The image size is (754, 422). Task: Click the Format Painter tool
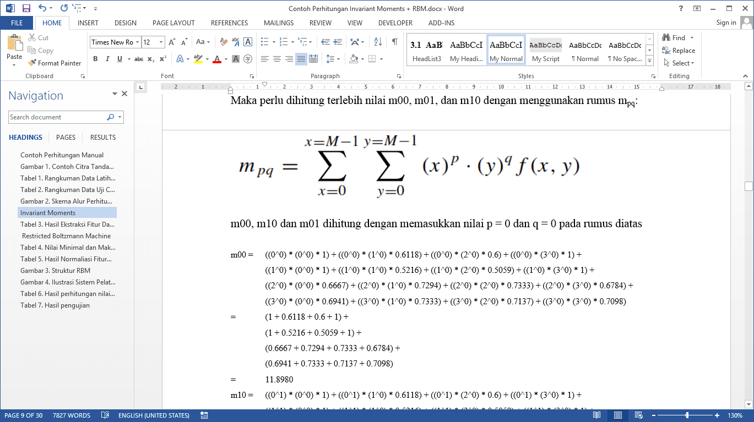coord(55,63)
